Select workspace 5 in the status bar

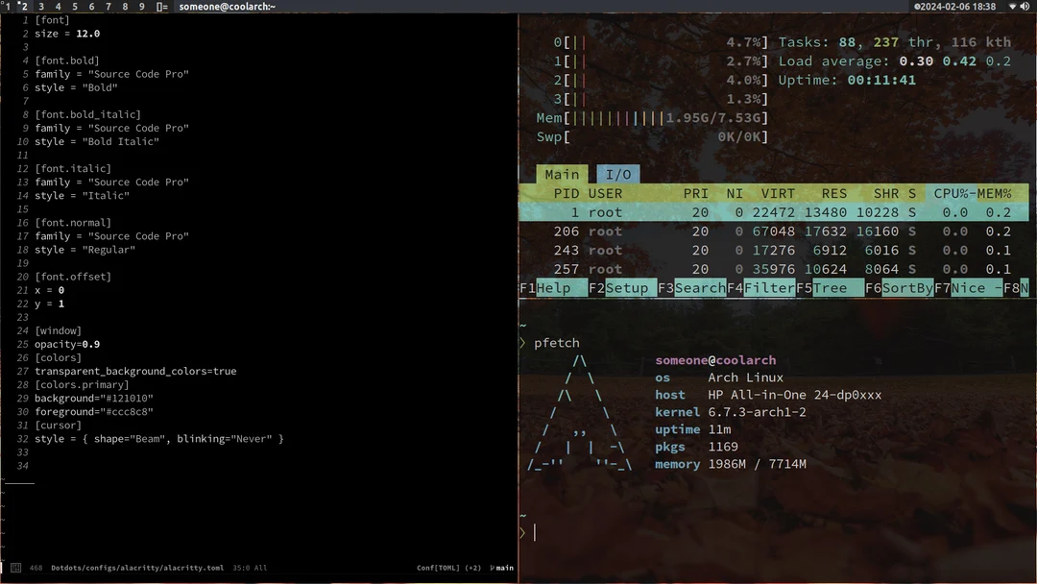click(75, 6)
